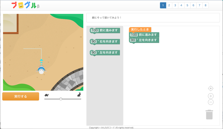
Task: Go to stage 3
Action: pos(175,5)
